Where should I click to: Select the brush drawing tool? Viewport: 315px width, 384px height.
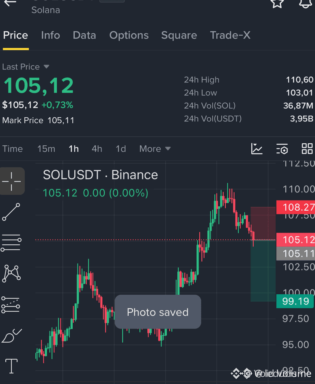(x=11, y=336)
